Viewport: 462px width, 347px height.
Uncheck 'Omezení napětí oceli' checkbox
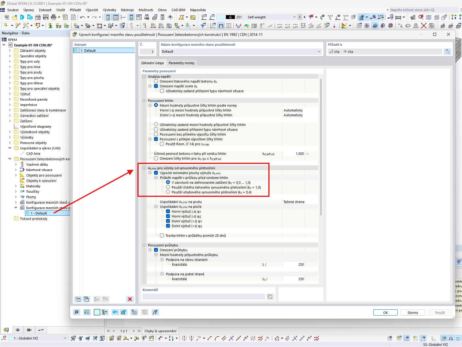[156, 86]
